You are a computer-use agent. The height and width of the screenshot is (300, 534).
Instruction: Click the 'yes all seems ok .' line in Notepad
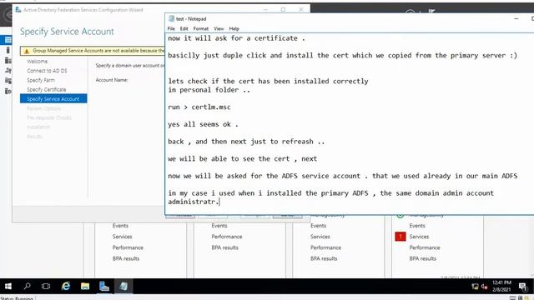pos(203,124)
